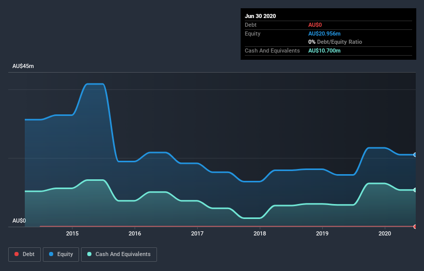Select the 2018 axis label

tap(260, 233)
